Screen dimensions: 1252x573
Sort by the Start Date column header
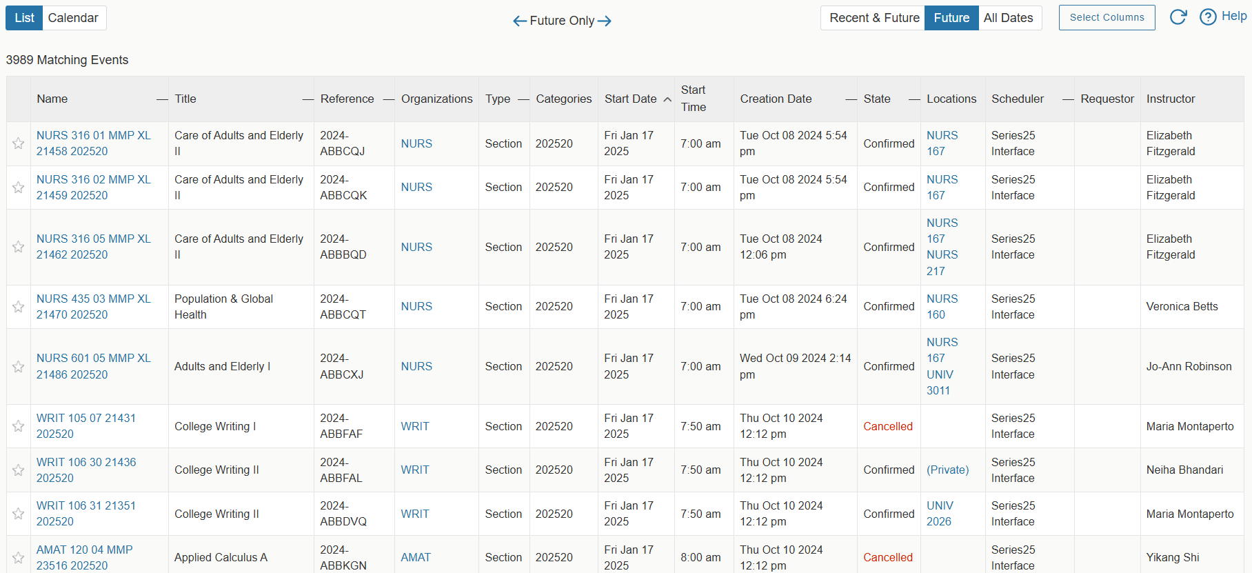(630, 99)
